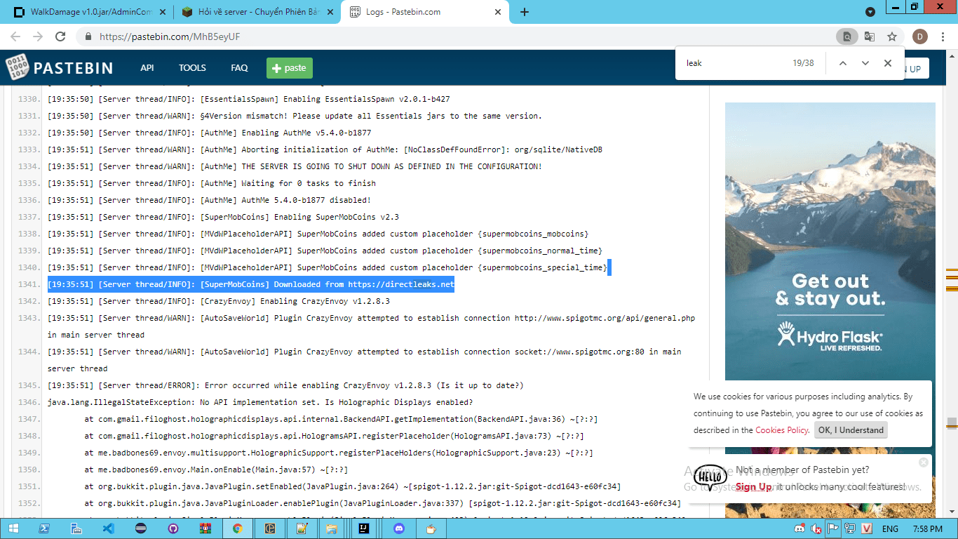Go back to the previous page
This screenshot has height=539, width=958.
(15, 36)
